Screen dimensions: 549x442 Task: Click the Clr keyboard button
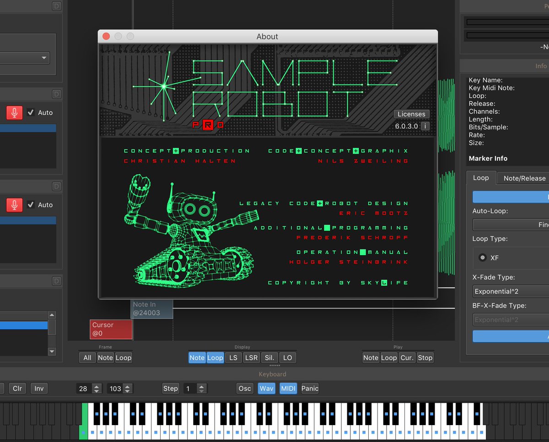click(17, 389)
